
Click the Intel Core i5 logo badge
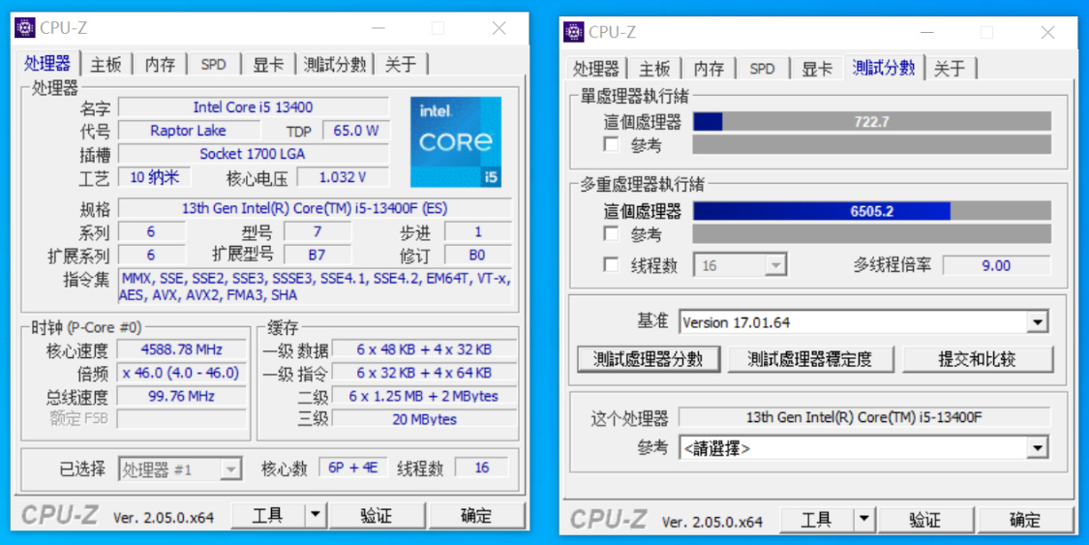click(456, 141)
